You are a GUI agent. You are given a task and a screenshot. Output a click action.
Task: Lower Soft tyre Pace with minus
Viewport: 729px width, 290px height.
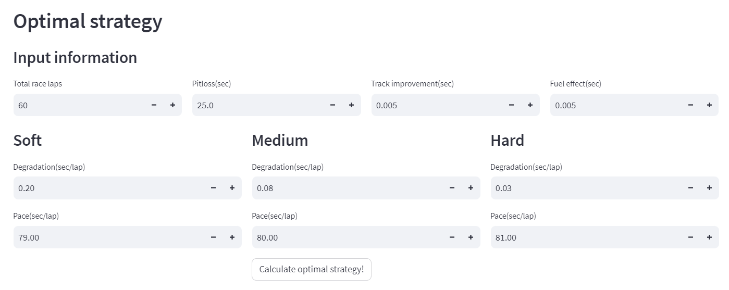[x=213, y=237]
